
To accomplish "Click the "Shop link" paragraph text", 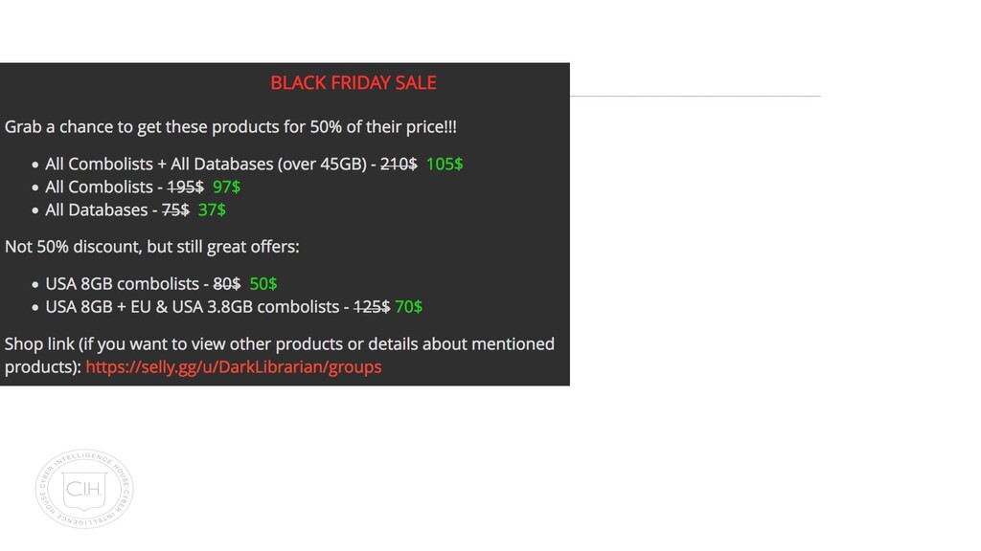I will [x=279, y=343].
